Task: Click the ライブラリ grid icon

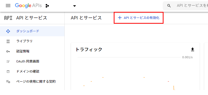Action: tap(8, 41)
